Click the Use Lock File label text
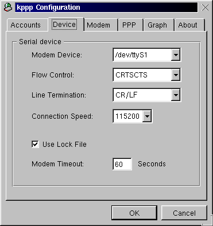Viewport: 213px width, 226px height. point(64,145)
